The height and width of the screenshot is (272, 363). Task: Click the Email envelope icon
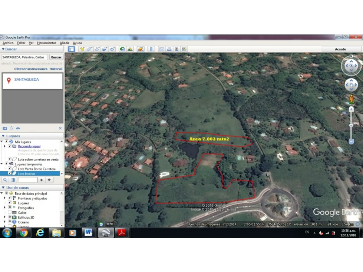pyautogui.click(x=162, y=49)
